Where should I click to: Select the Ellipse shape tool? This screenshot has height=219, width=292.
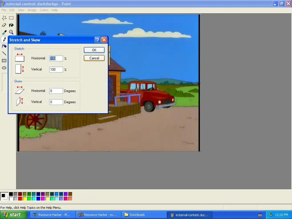tap(4, 68)
